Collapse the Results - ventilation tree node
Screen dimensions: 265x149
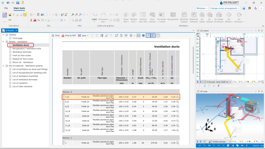3,42
